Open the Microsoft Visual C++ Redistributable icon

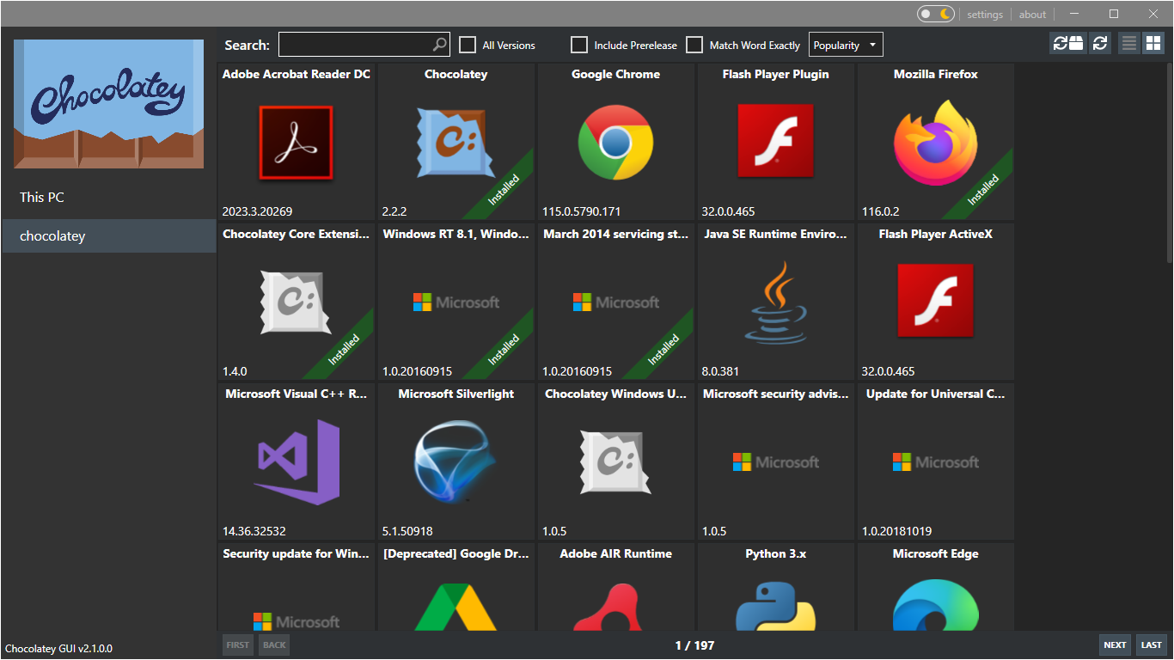click(297, 462)
